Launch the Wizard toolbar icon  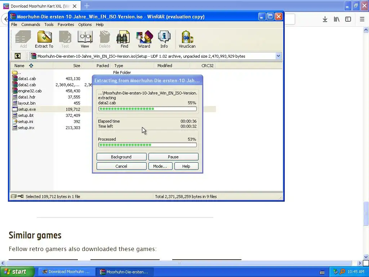pos(144,39)
